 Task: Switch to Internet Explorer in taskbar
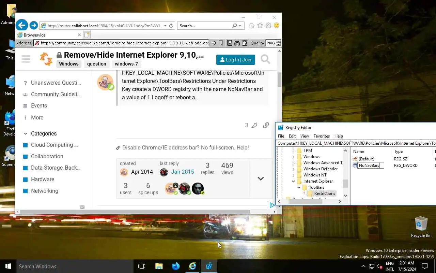pyautogui.click(x=192, y=266)
